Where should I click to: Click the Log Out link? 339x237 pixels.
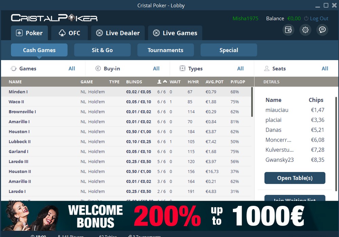coord(319,19)
